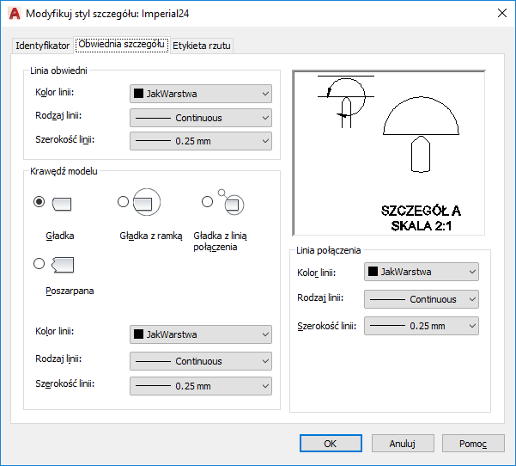Pick the Gładka z linią połączenia icon
The width and height of the screenshot is (516, 466).
pos(231,202)
